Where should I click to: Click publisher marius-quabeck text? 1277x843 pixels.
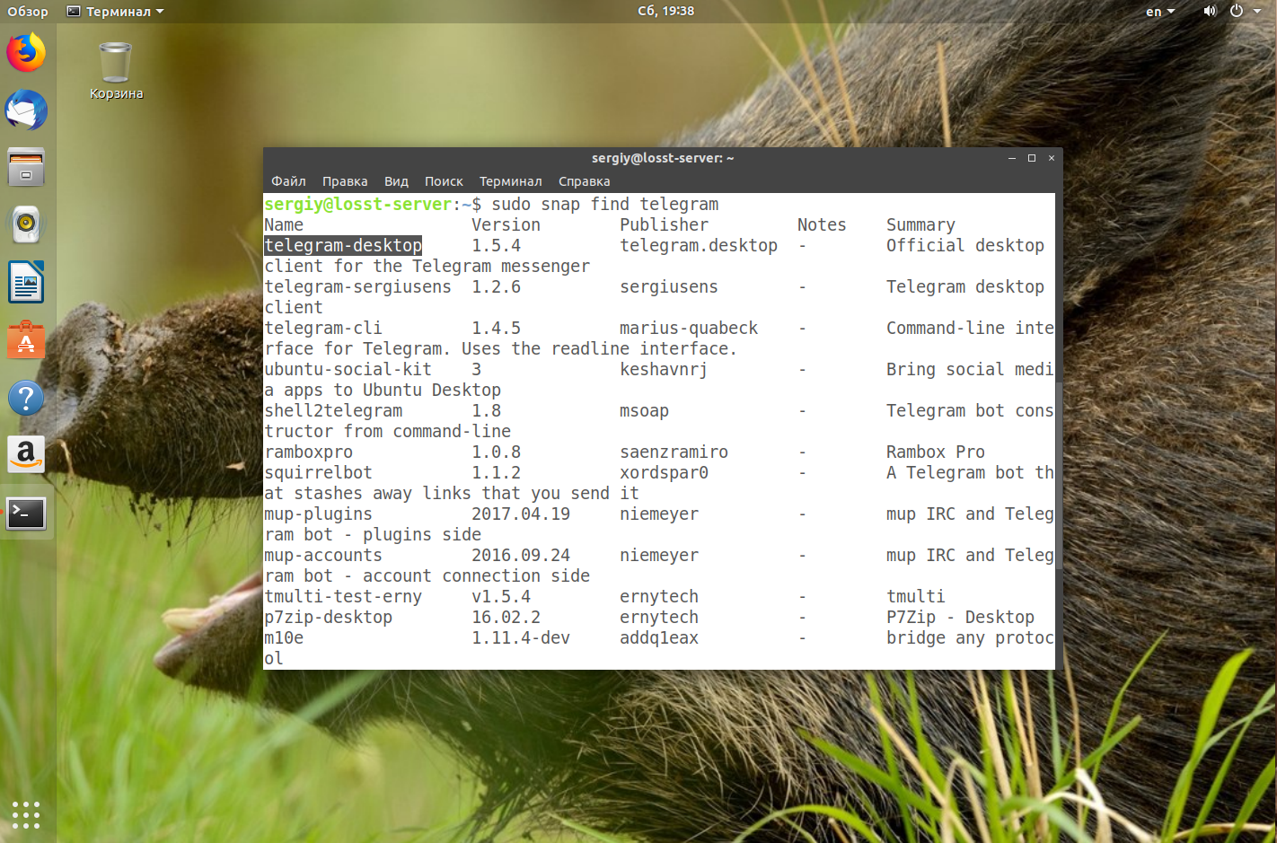(689, 328)
